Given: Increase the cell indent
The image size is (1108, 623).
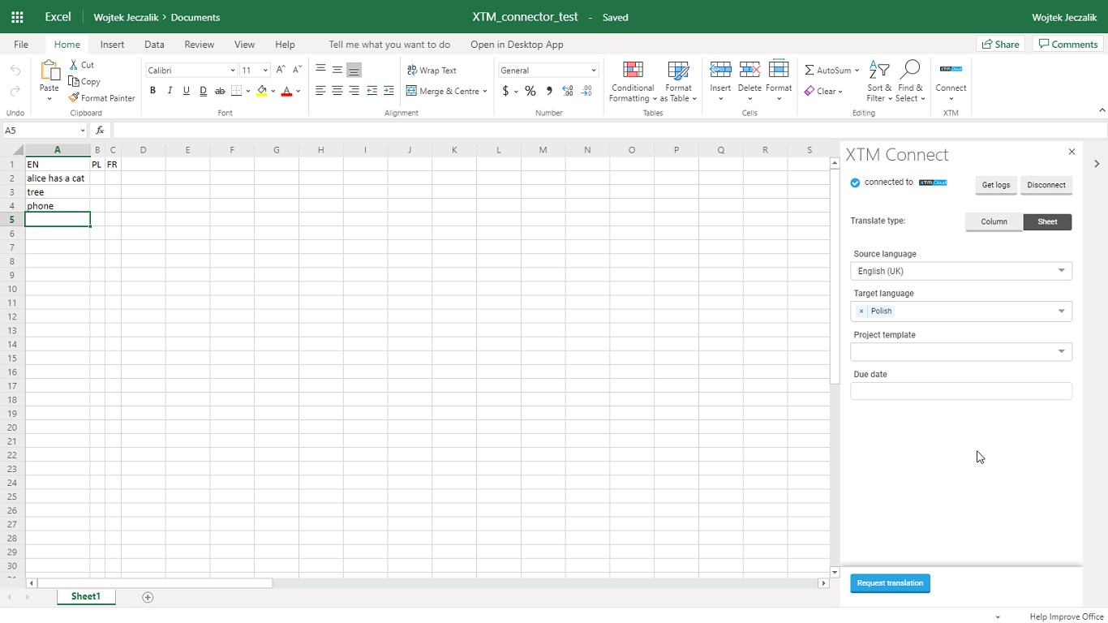Looking at the screenshot, I should coord(389,91).
